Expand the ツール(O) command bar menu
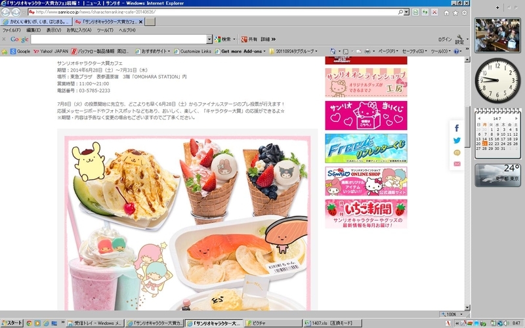 [440, 52]
